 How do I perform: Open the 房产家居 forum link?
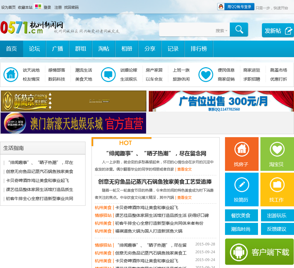(x=154, y=70)
